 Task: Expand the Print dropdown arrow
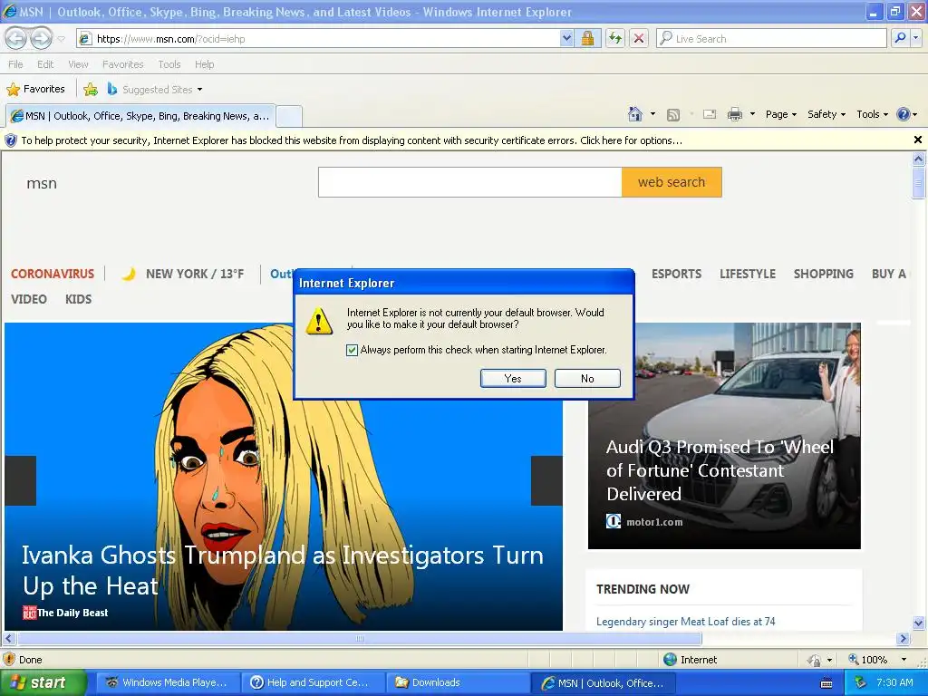point(752,114)
